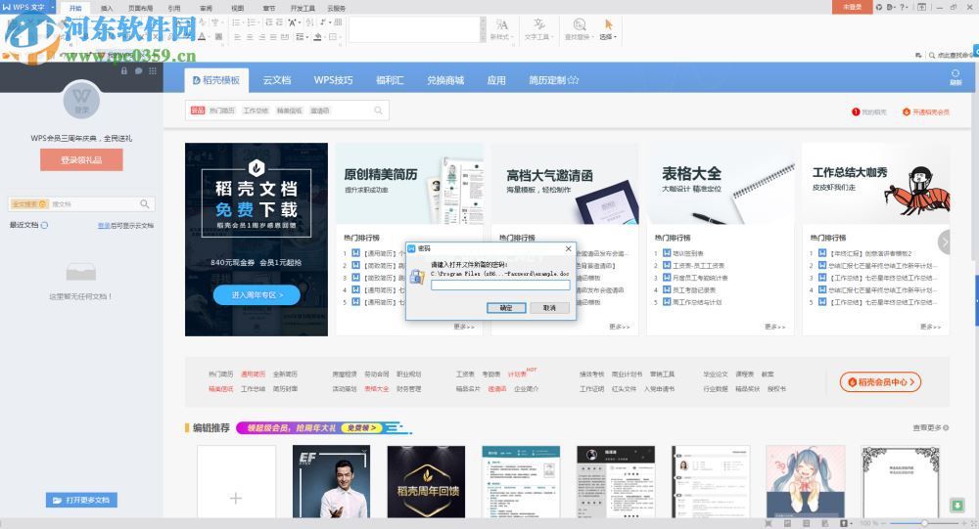This screenshot has height=529, width=979.
Task: Open the 视图 ribbon tab
Action: [x=237, y=8]
